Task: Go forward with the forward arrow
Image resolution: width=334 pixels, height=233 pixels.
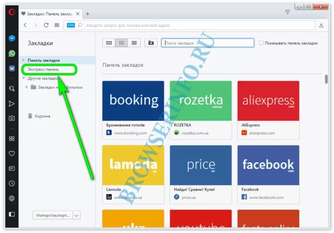Action: (x=35, y=25)
